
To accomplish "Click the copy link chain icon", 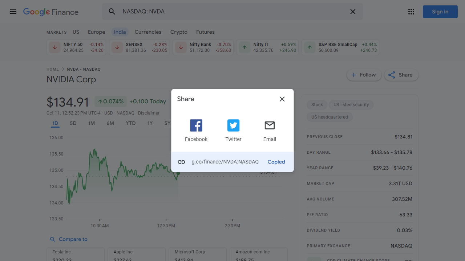I will (x=181, y=162).
